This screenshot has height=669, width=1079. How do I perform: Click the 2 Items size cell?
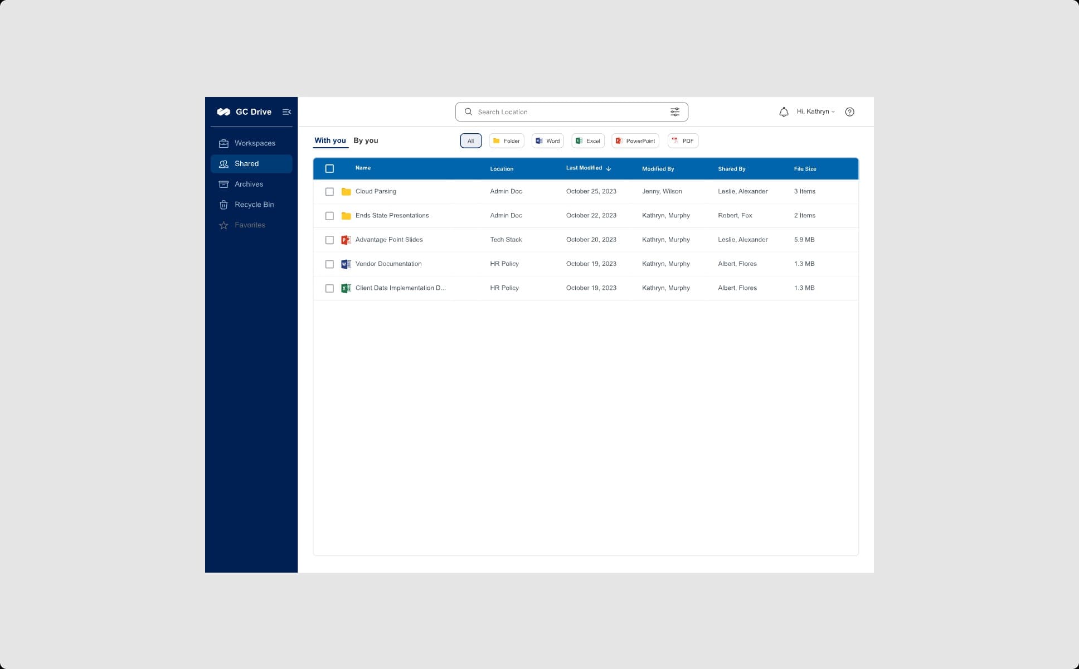[804, 215]
